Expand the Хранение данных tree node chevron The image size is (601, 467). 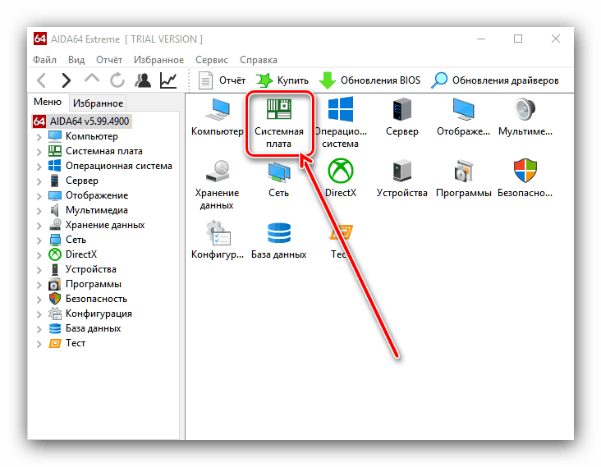39,226
